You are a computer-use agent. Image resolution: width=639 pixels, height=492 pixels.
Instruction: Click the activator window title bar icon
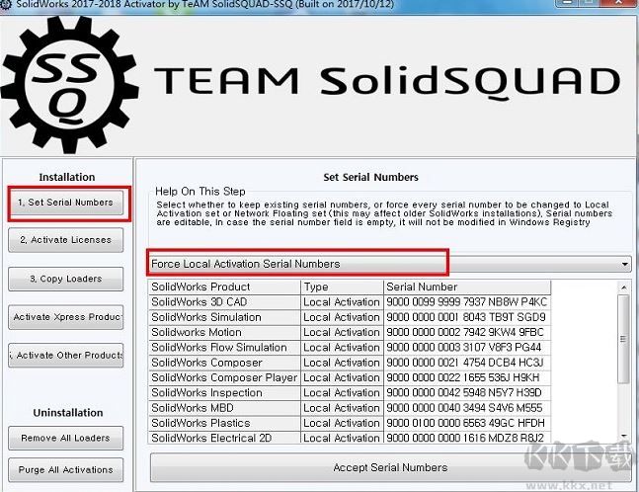pos(6,5)
